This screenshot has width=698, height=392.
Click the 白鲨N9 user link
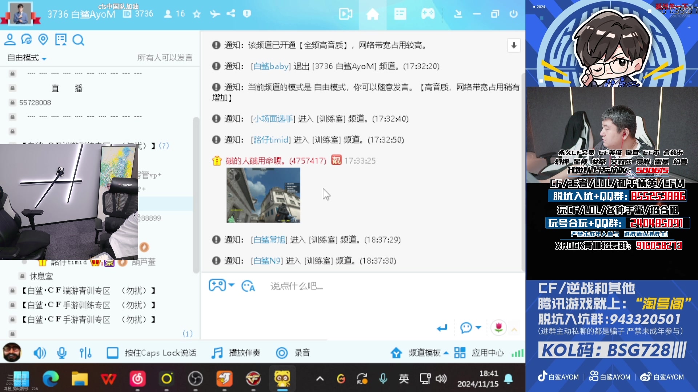(x=267, y=261)
